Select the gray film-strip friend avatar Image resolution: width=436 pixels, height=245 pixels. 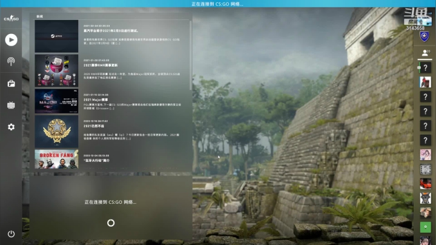coord(426,169)
